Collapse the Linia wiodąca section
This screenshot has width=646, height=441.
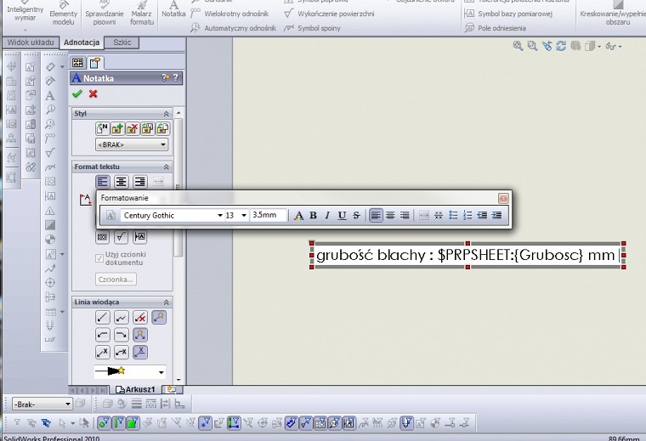pyautogui.click(x=167, y=302)
